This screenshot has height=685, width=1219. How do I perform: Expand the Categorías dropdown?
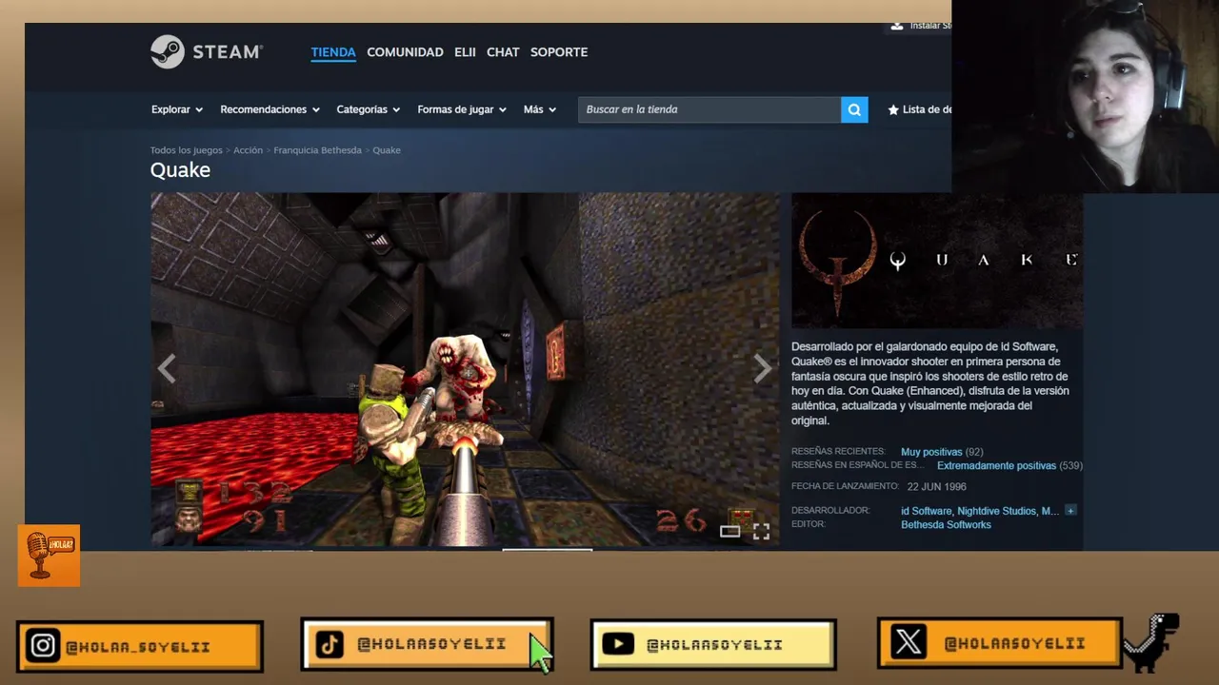[368, 109]
